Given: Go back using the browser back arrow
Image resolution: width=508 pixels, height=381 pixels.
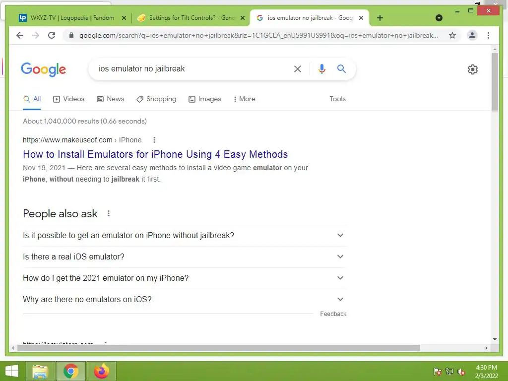Looking at the screenshot, I should click(20, 35).
